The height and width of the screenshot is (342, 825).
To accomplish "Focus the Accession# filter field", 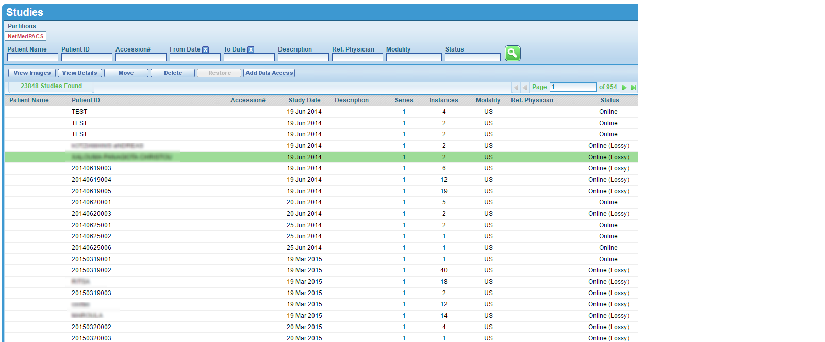I will (141, 57).
